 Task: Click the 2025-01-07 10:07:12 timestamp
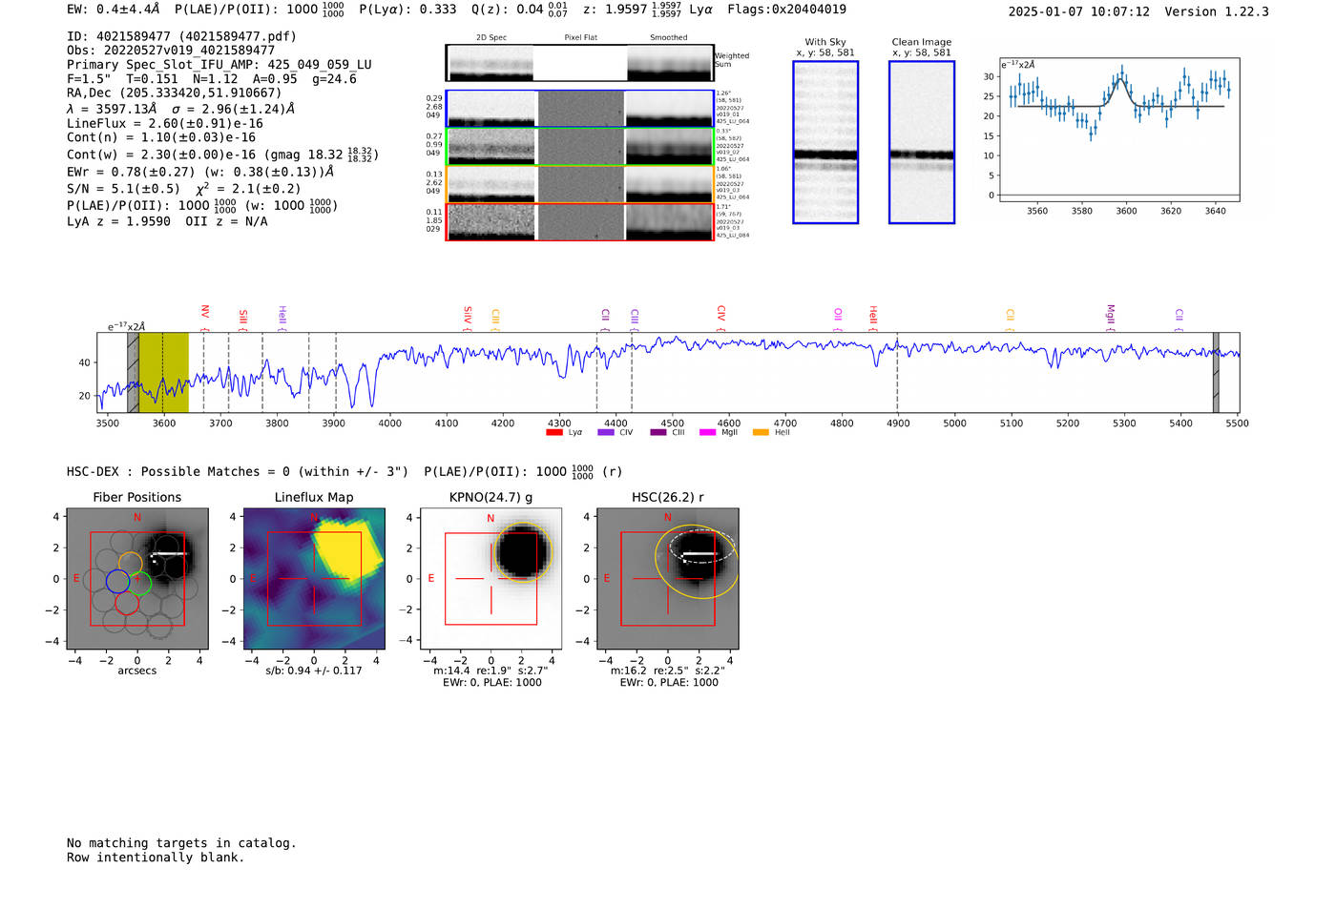tap(1079, 11)
